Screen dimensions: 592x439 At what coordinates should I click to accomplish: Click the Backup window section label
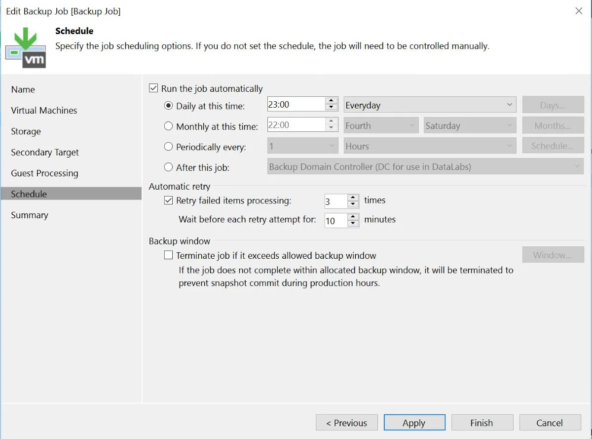180,241
